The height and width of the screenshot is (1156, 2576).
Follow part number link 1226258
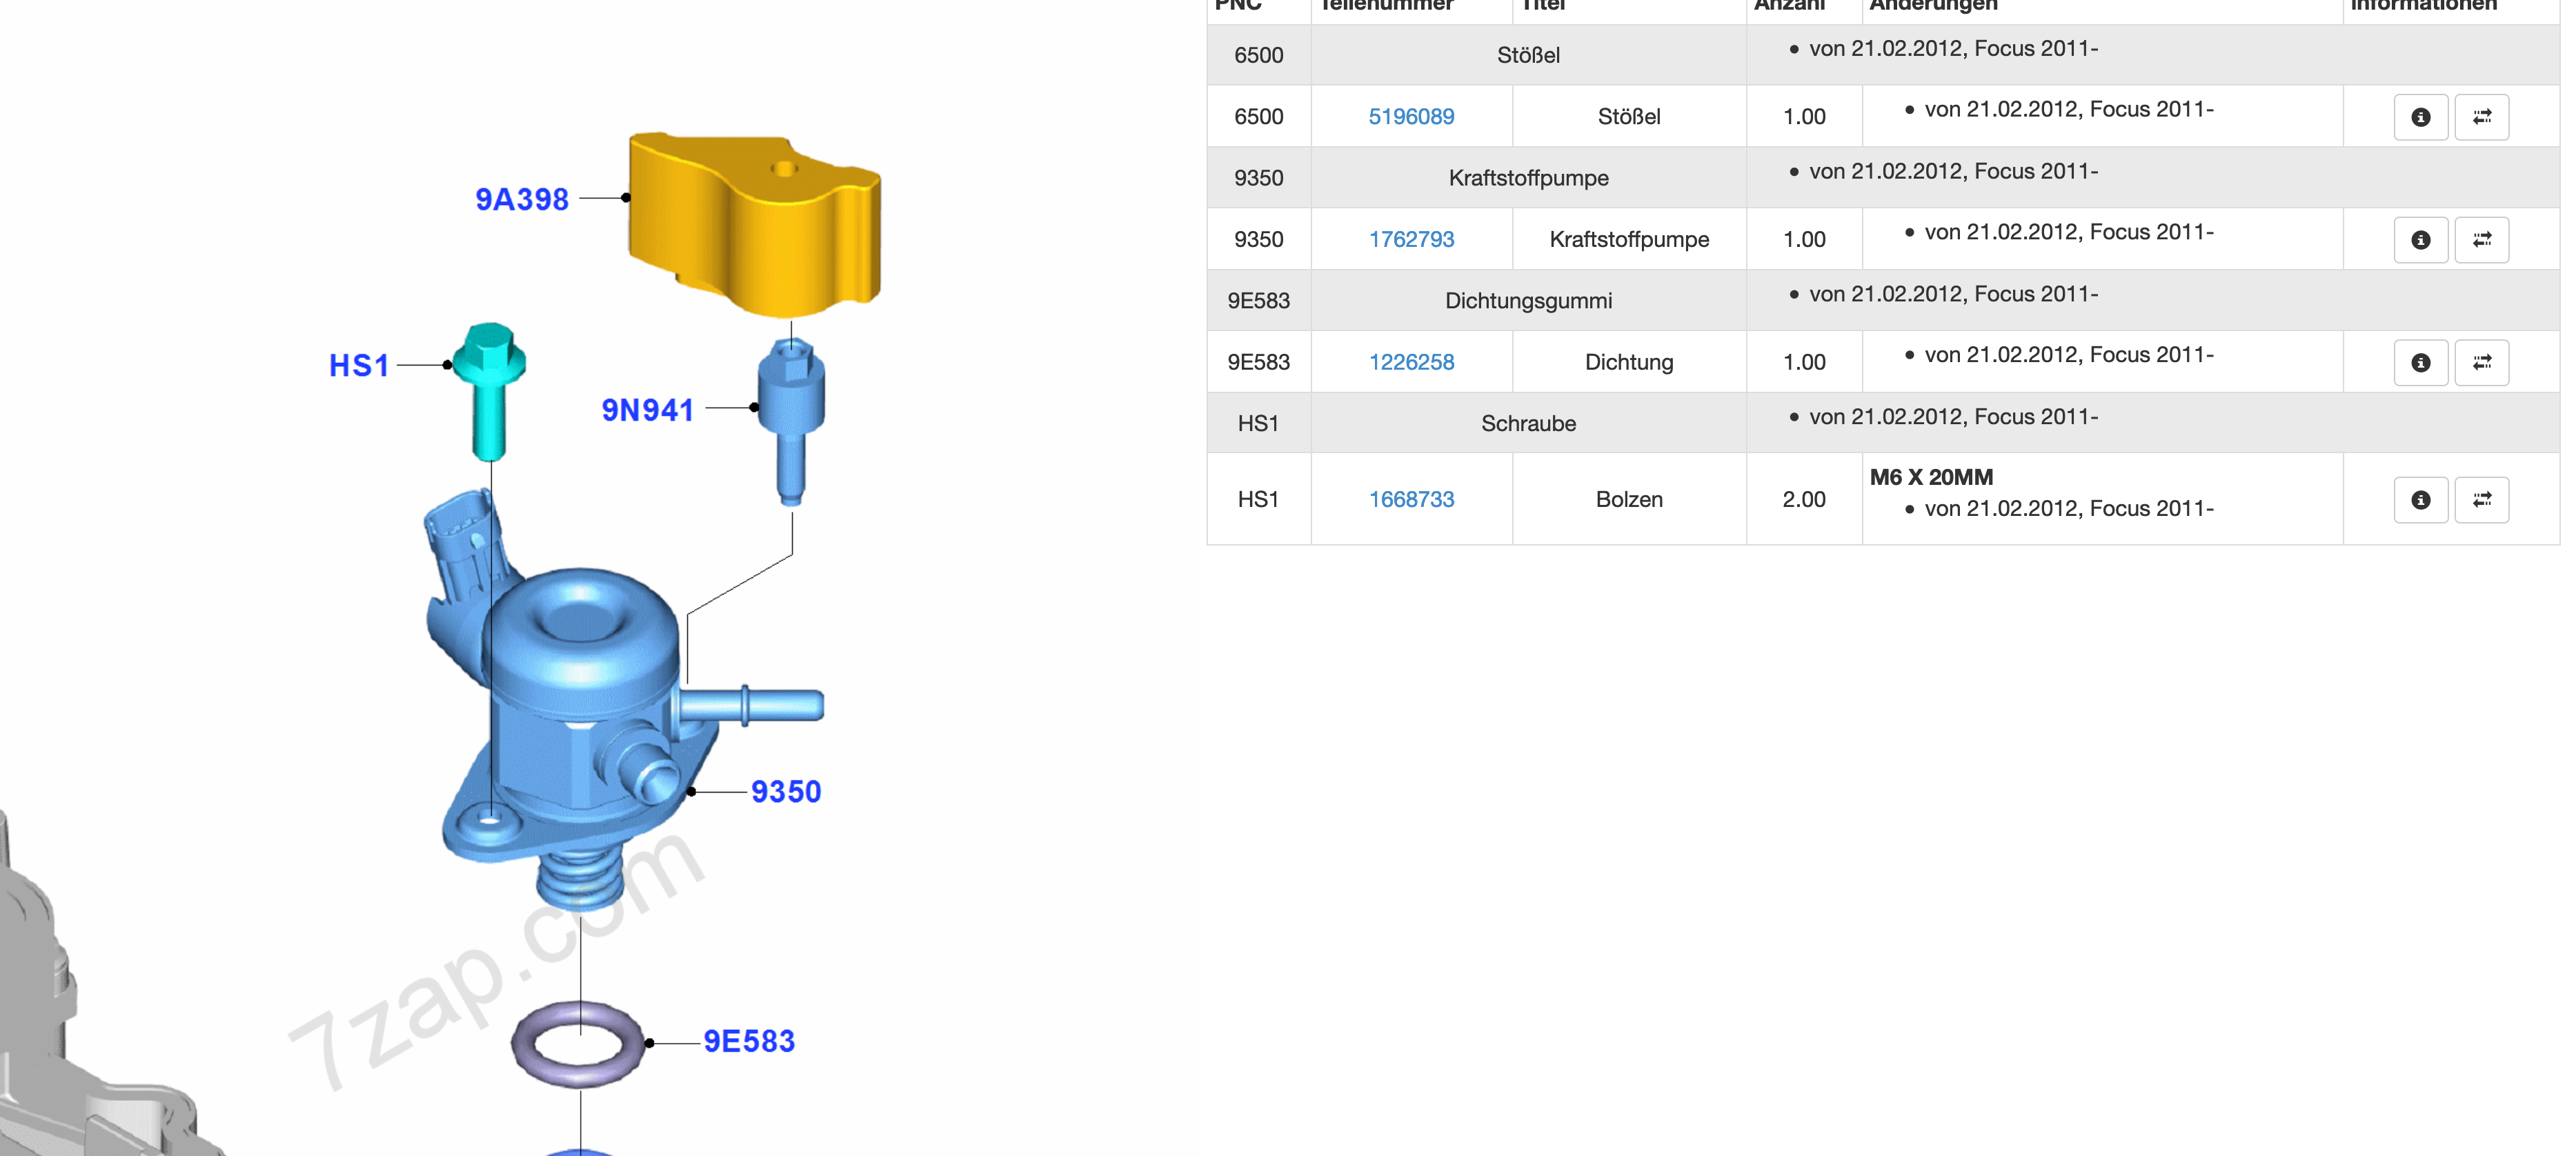tap(1411, 363)
